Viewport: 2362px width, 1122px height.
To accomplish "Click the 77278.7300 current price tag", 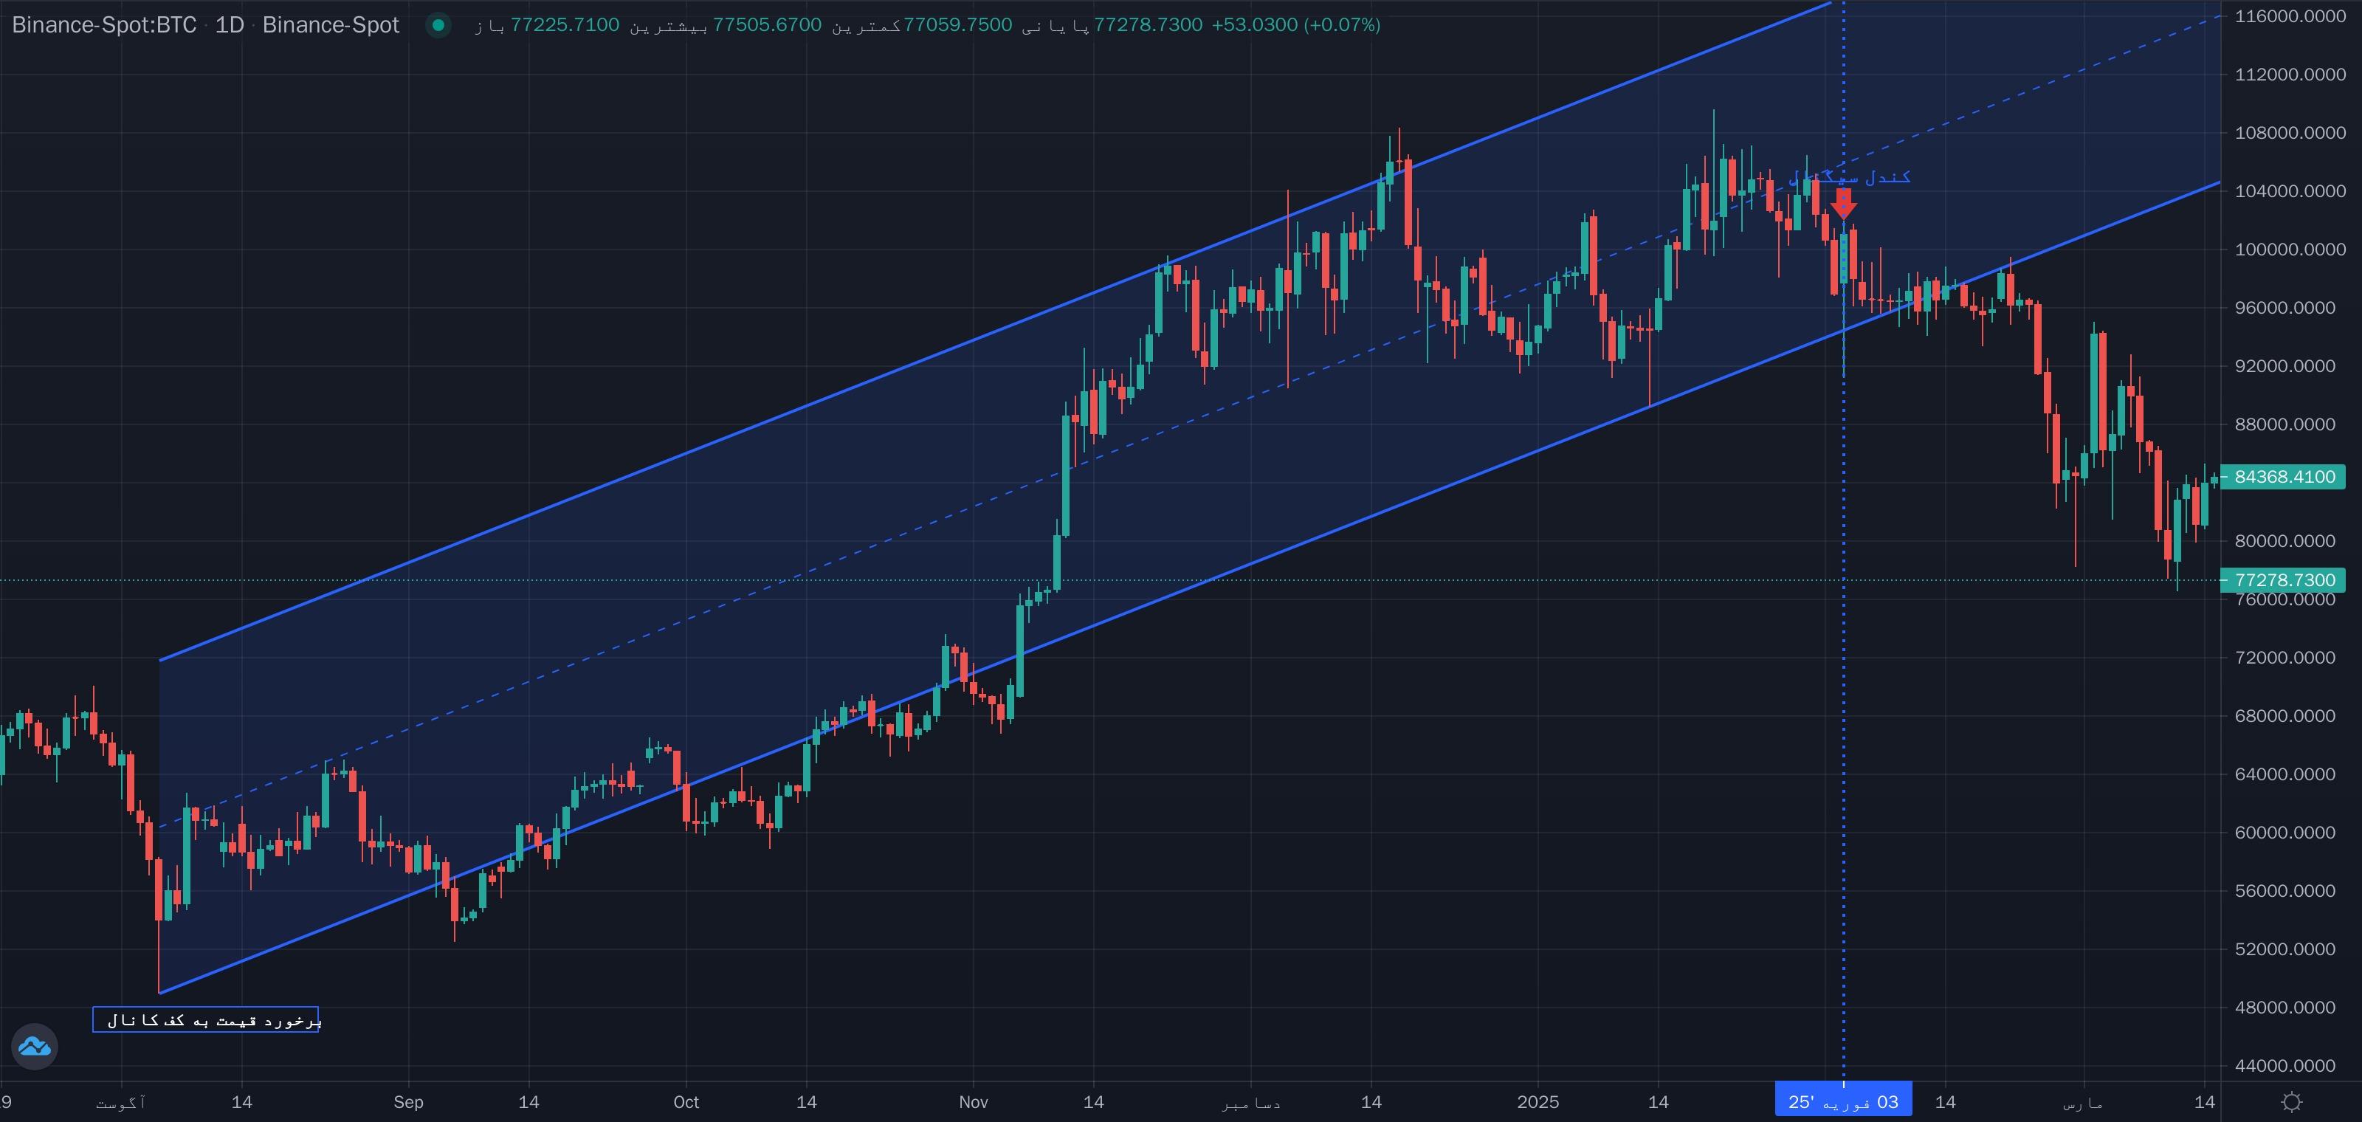I will tap(2284, 580).
